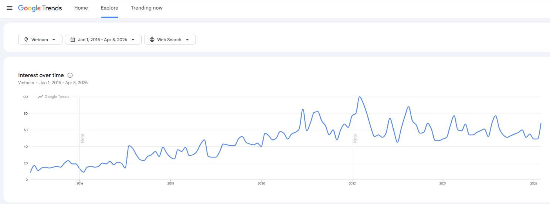Click the Note marker at 2022
This screenshot has width=550, height=204.
pyautogui.click(x=355, y=138)
